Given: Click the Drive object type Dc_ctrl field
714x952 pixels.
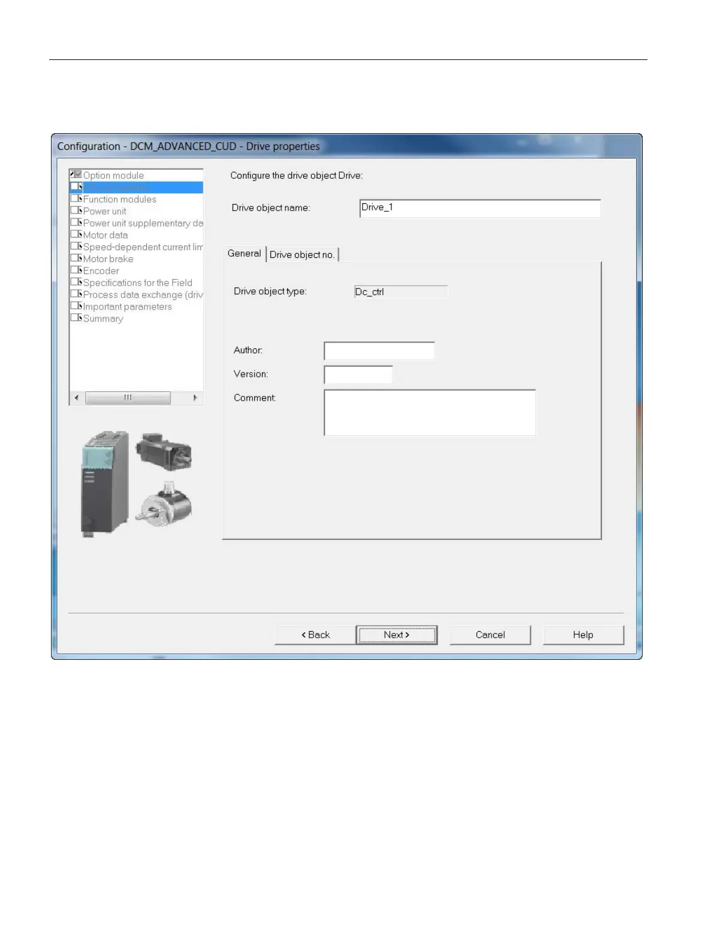Looking at the screenshot, I should 400,292.
